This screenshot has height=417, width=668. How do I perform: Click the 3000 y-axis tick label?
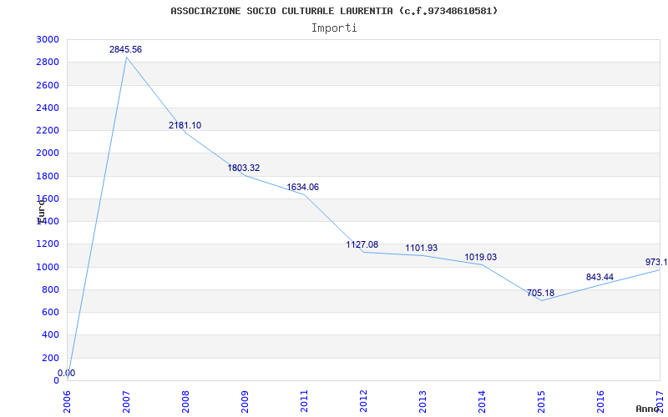click(x=48, y=39)
